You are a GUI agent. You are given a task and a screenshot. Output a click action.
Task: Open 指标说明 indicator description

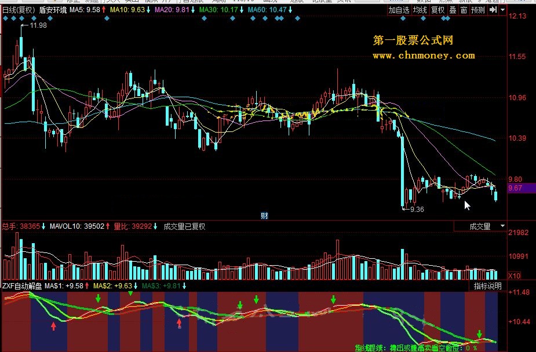[x=487, y=286]
